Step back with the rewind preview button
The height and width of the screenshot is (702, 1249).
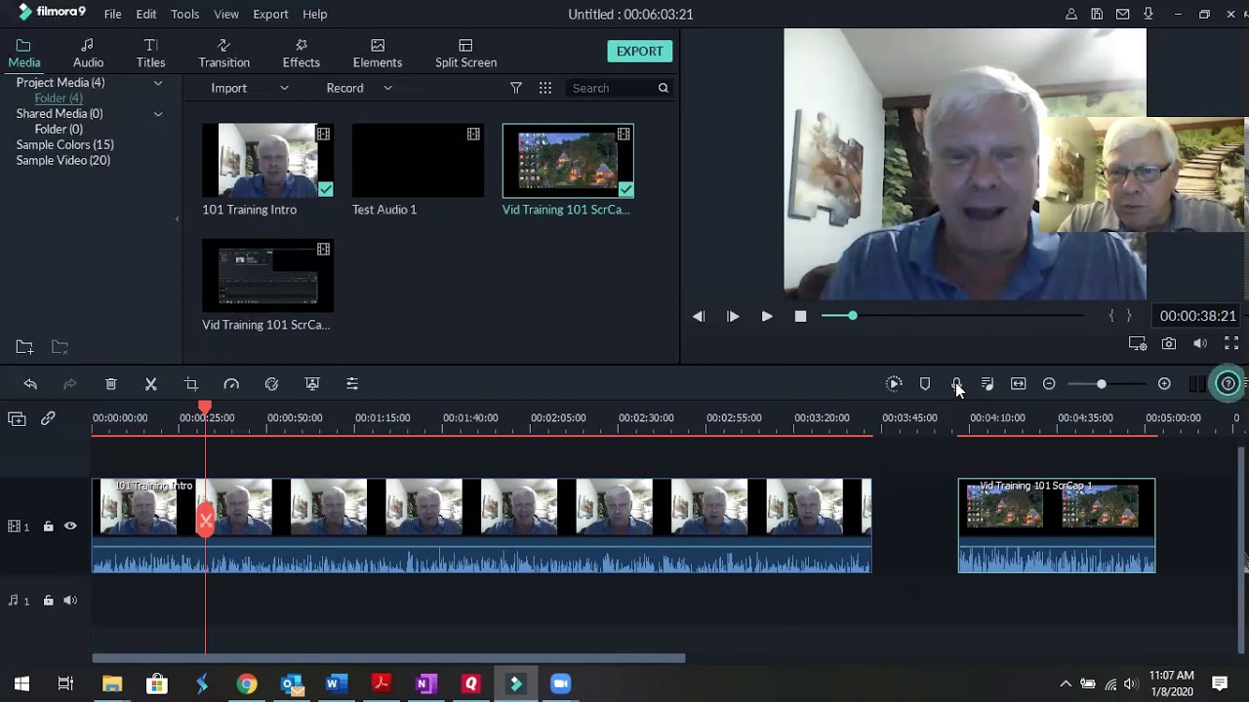[x=699, y=316]
